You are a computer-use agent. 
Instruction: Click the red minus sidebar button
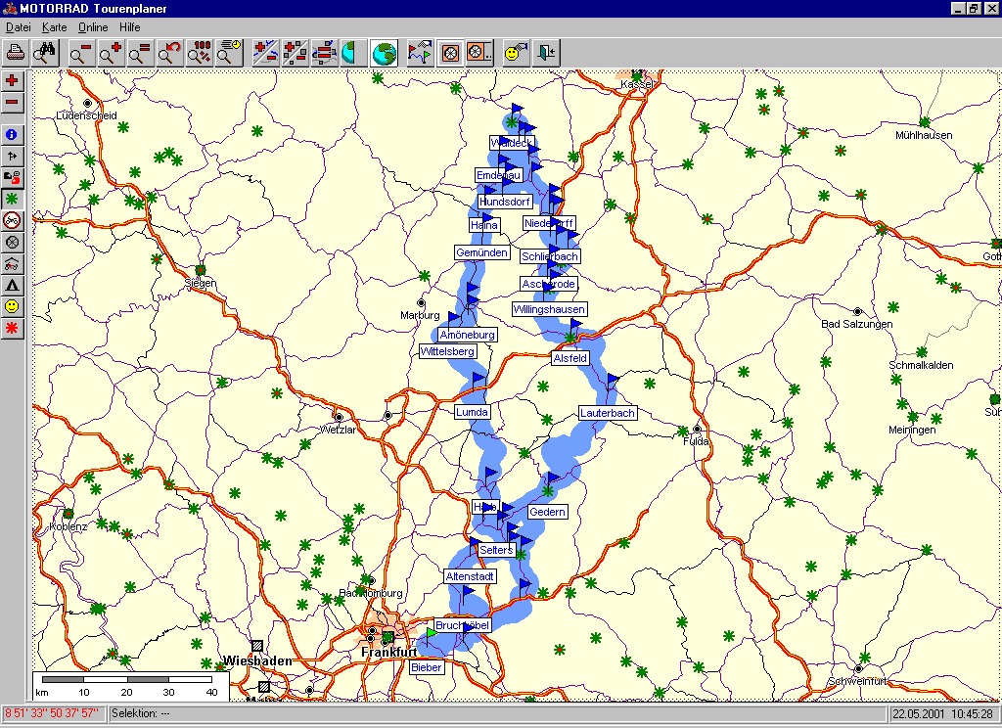[x=12, y=102]
